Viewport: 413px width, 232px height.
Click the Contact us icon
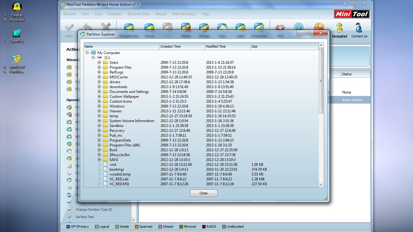click(x=359, y=28)
